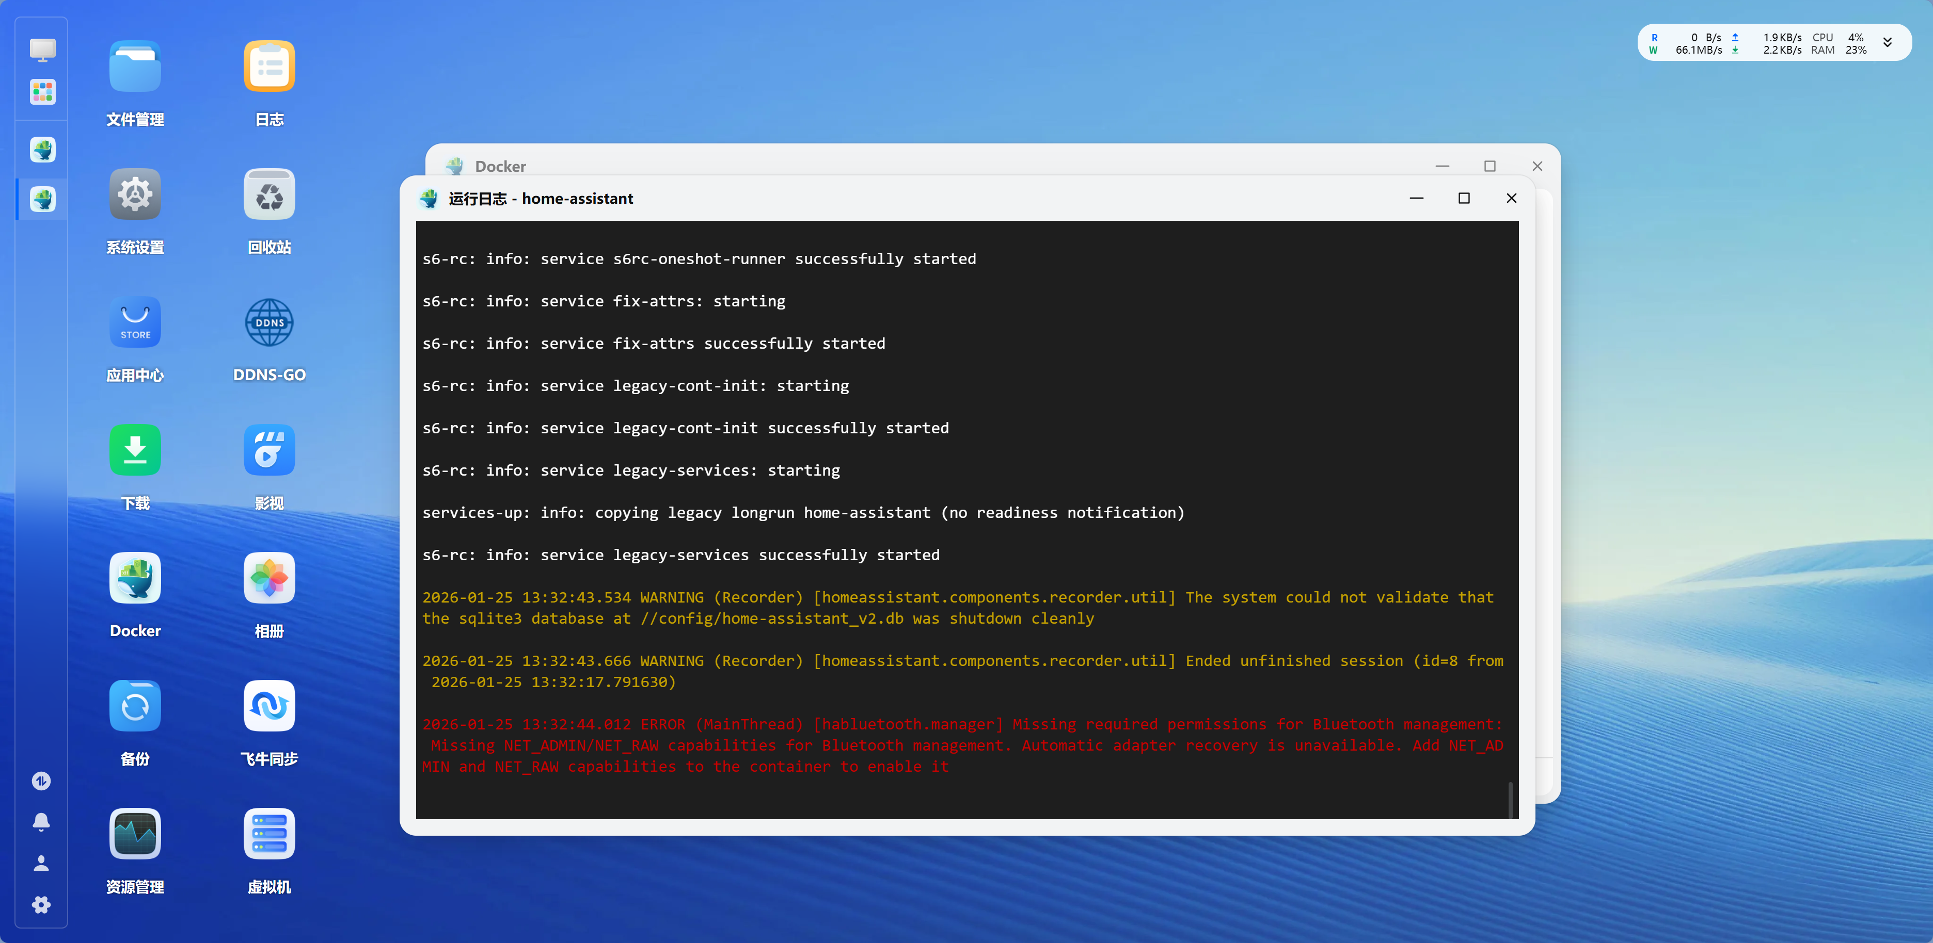1933x943 pixels.
Task: Launch the 影视 video app
Action: pos(268,450)
